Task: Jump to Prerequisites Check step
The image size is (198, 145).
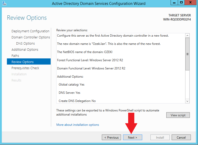Action: [x=25, y=68]
